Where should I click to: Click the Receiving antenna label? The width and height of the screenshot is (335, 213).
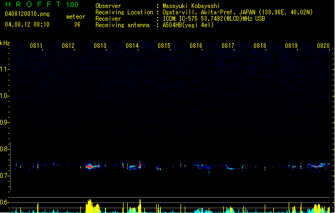click(122, 25)
